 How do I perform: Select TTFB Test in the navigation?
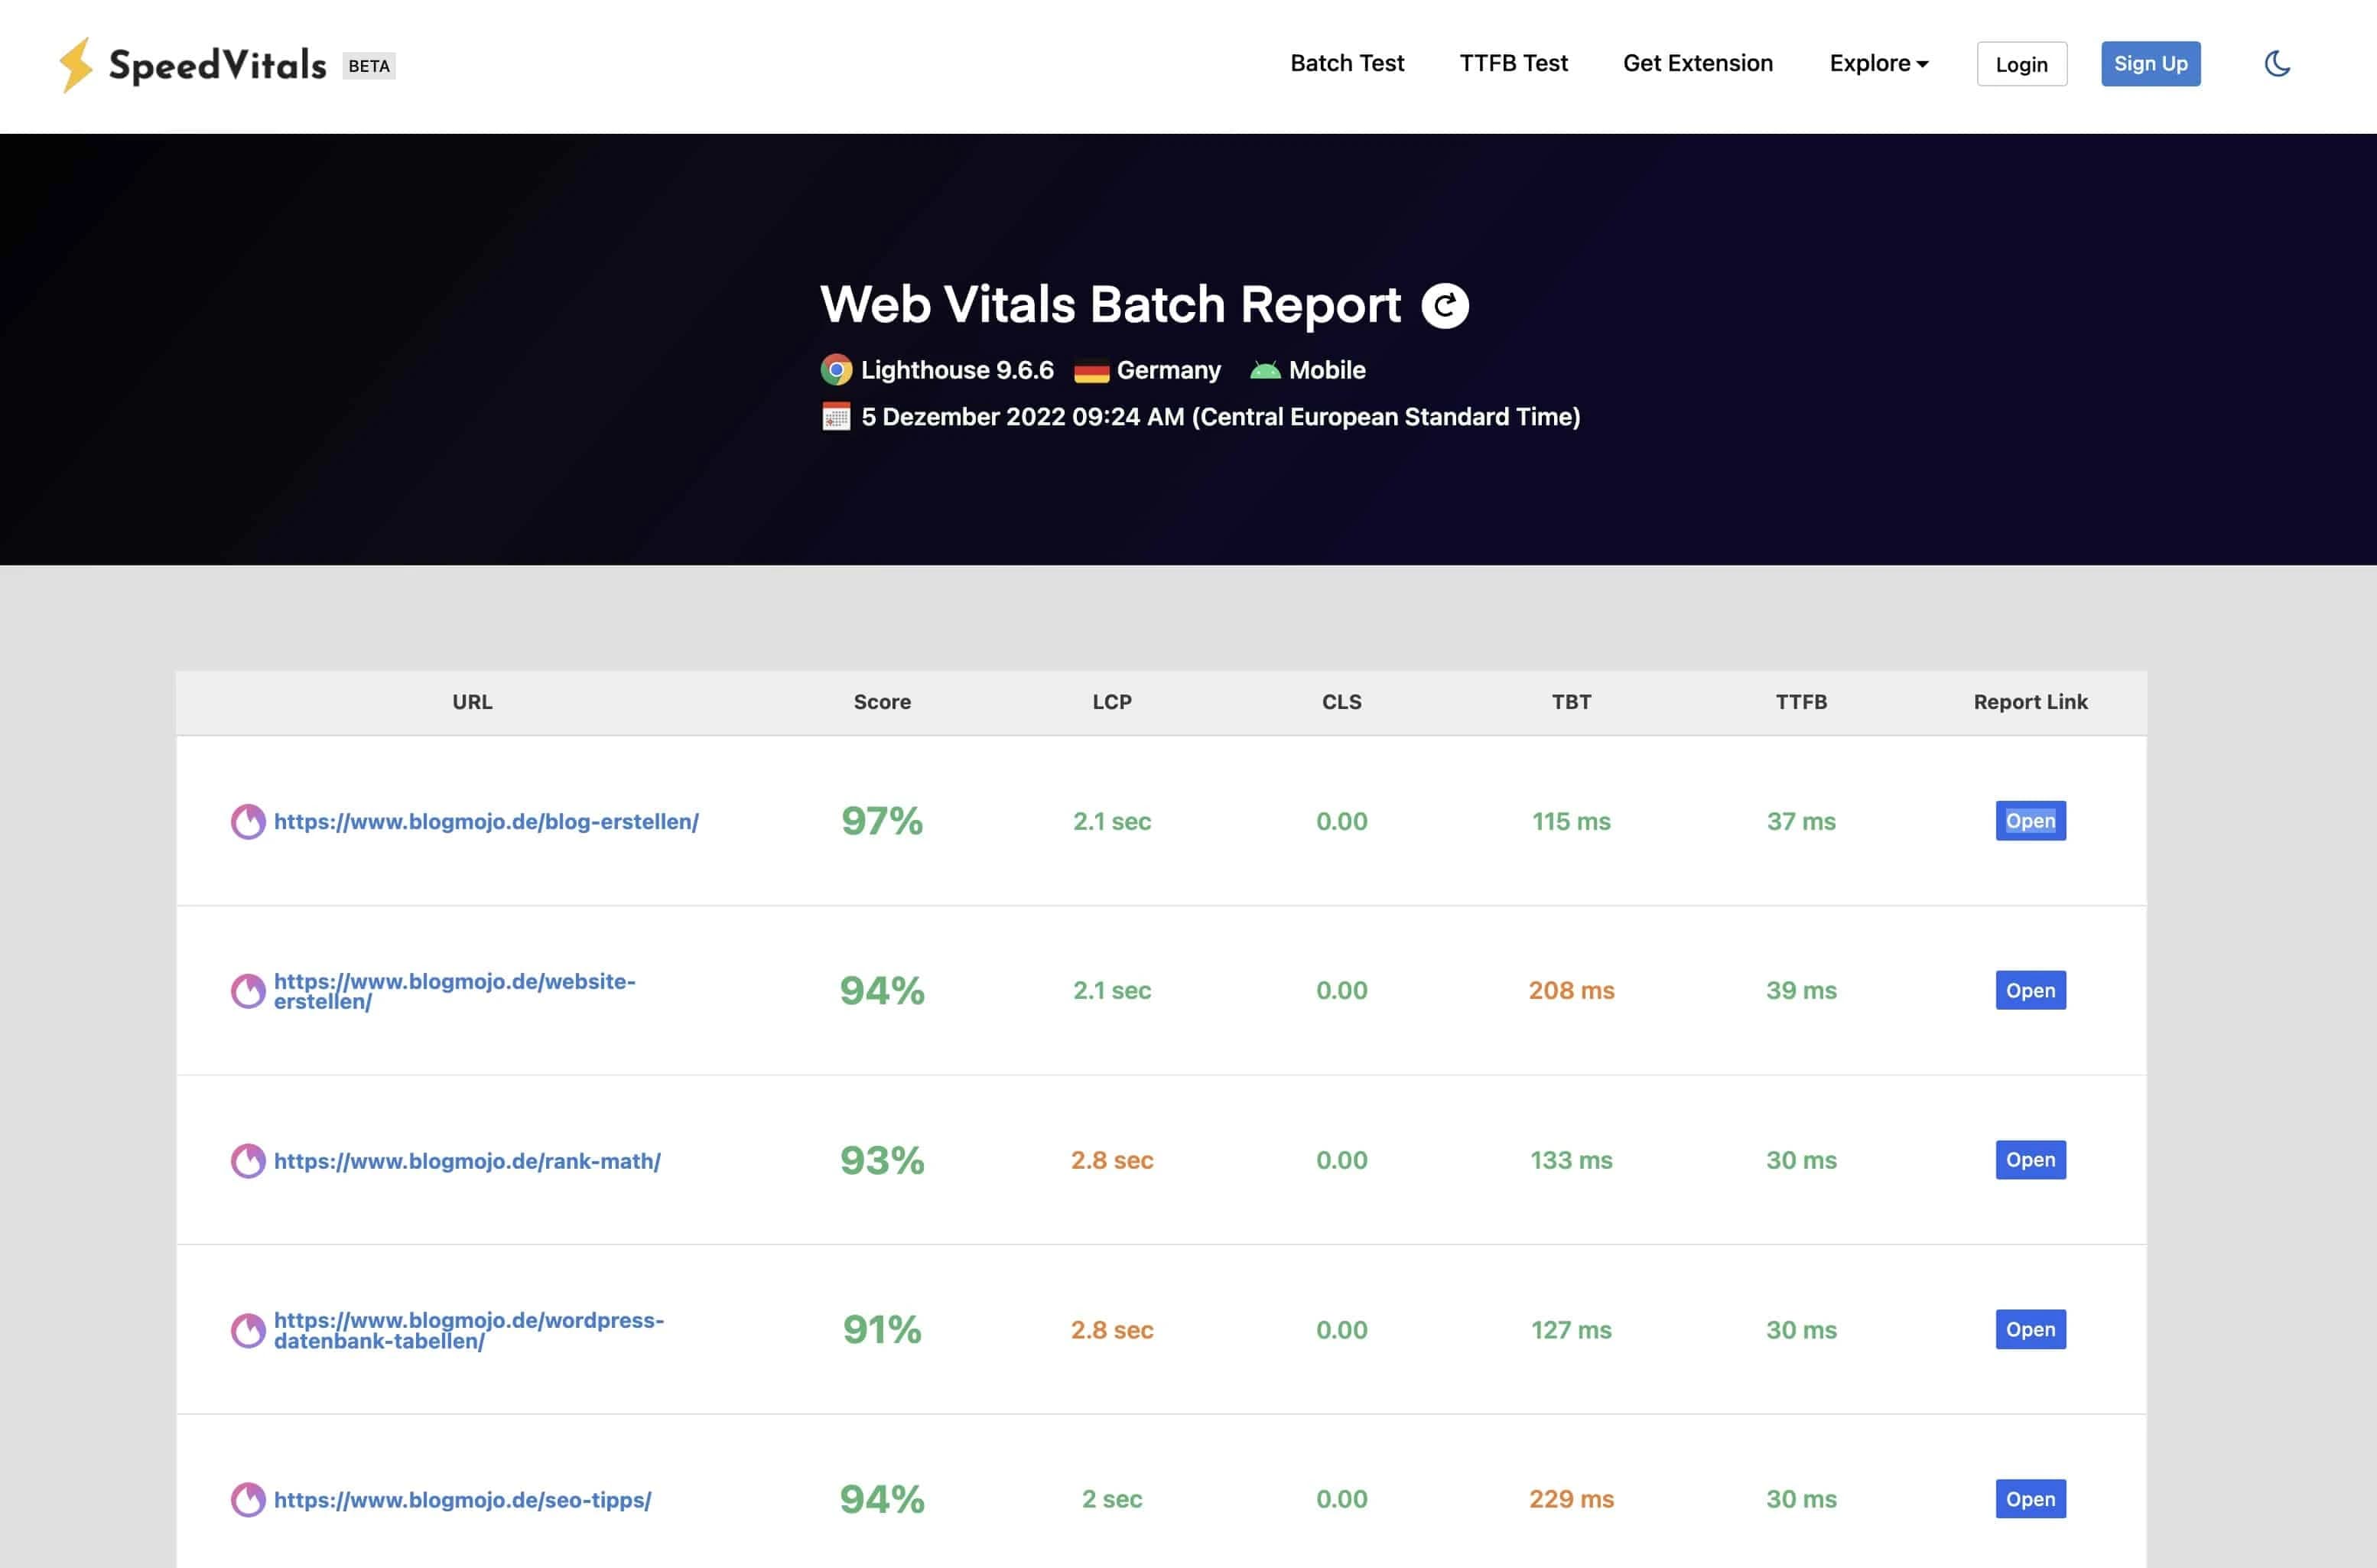pyautogui.click(x=1513, y=63)
